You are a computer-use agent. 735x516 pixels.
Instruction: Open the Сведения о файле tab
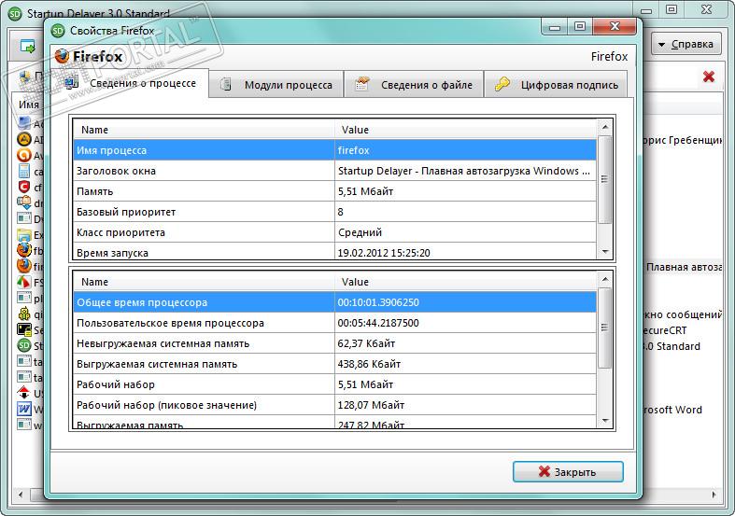(414, 85)
